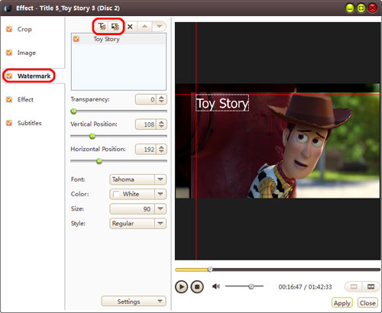
Task: Toggle the Subtitles checkbox
Action: tap(9, 123)
